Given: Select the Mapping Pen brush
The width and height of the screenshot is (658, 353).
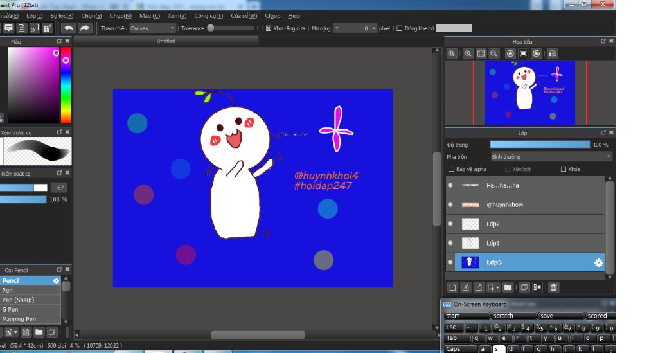Looking at the screenshot, I should point(30,319).
